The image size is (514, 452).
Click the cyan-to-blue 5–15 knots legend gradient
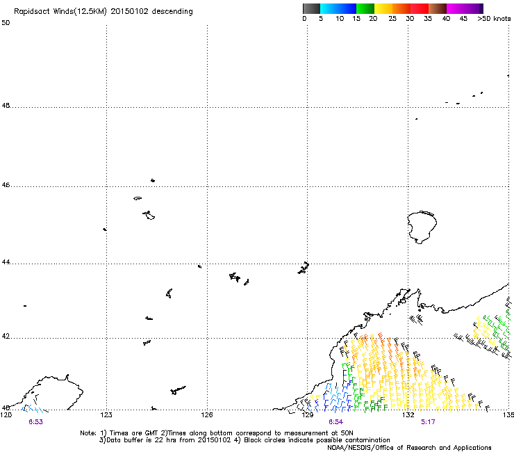[338, 8]
